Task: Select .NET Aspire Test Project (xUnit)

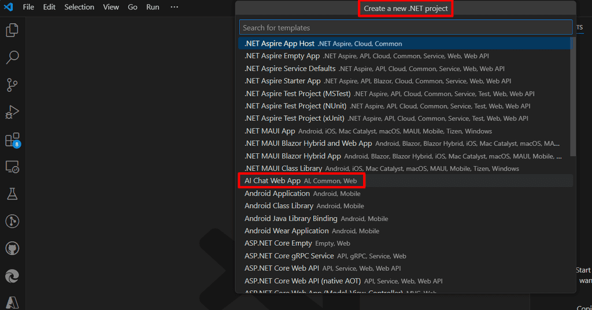Action: coord(405,118)
